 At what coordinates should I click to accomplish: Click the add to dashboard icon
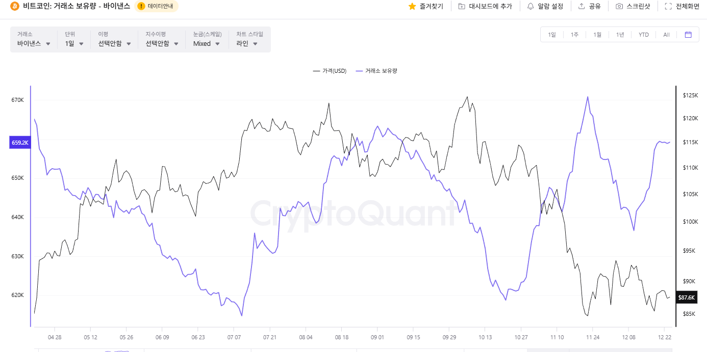462,6
